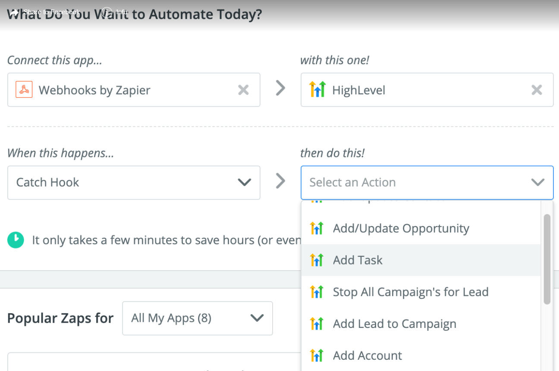Click the HighLevel app logo icon
Screen dimensions: 559x371
[x=317, y=90]
